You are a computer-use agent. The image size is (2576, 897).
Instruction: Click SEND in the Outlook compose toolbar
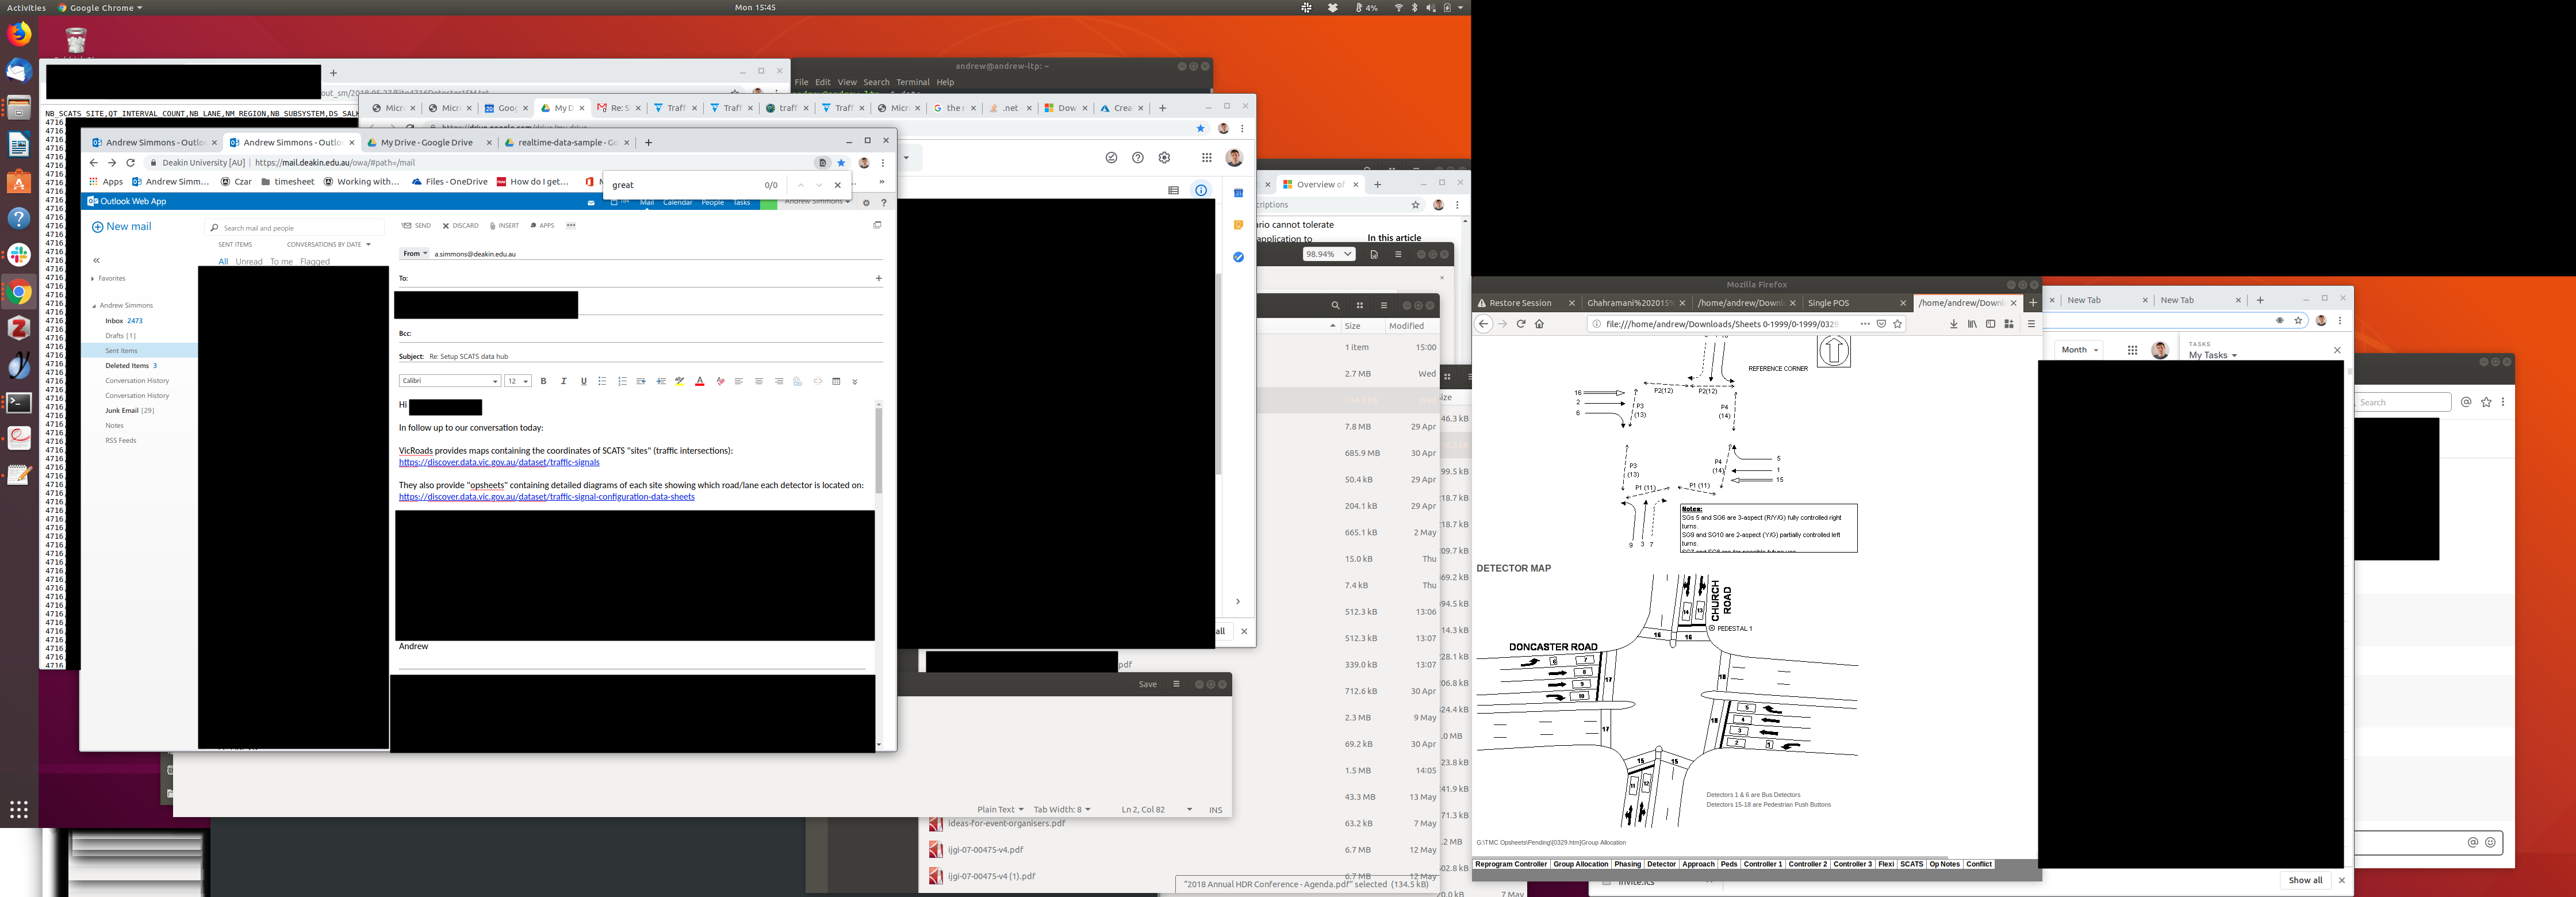click(416, 226)
